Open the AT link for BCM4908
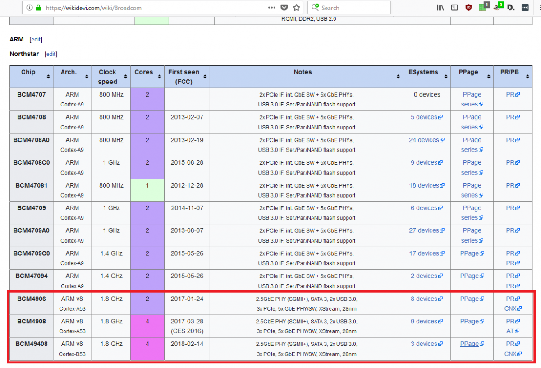The height and width of the screenshot is (368, 541). 513,331
